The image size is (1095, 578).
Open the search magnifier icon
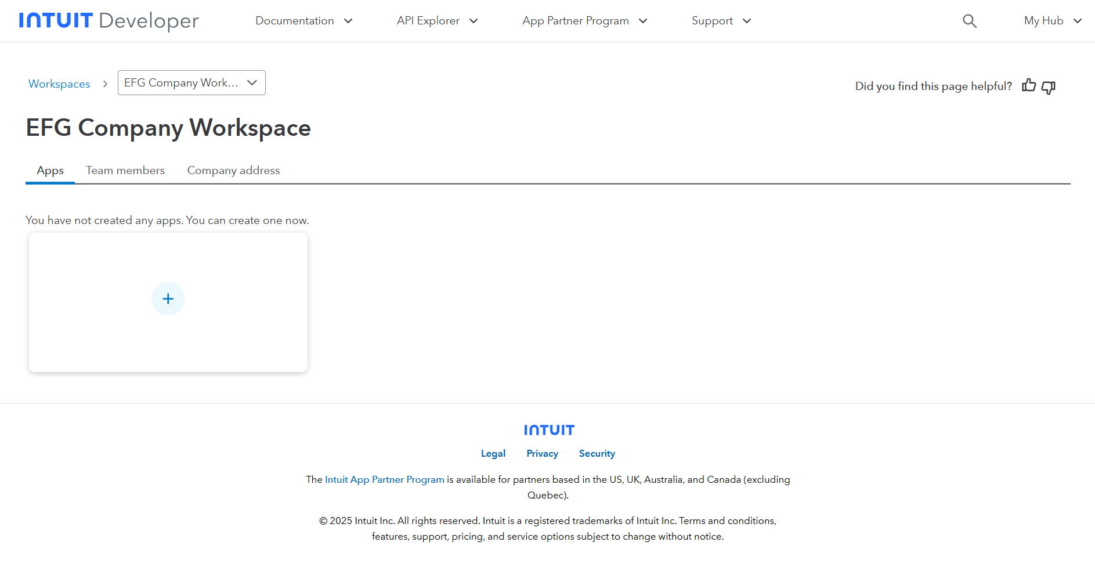tap(970, 21)
